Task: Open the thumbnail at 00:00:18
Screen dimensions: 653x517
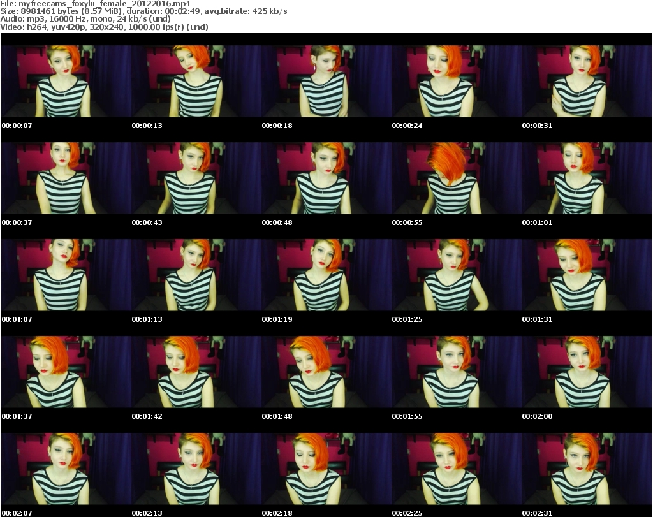Action: coord(326,81)
